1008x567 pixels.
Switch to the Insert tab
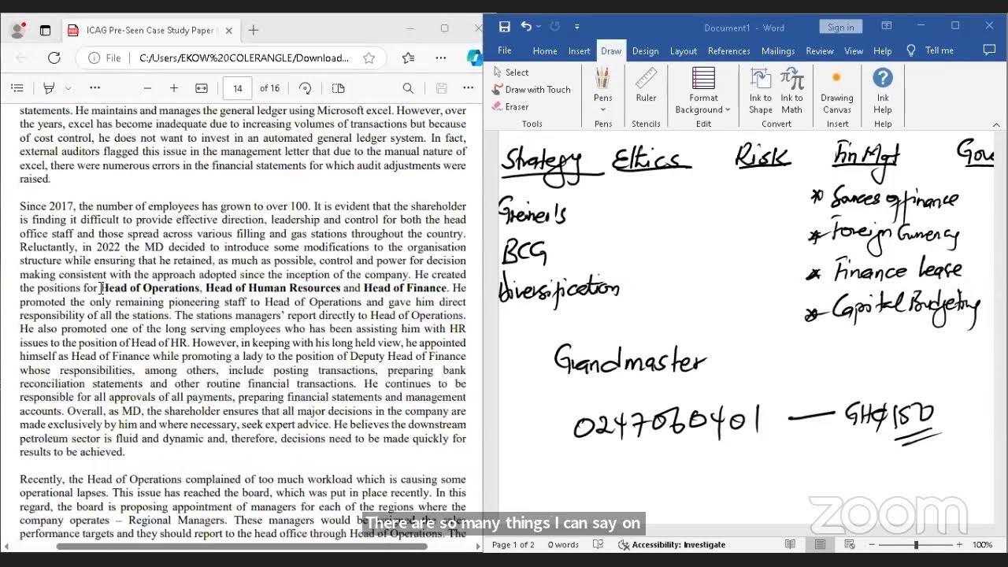click(580, 50)
